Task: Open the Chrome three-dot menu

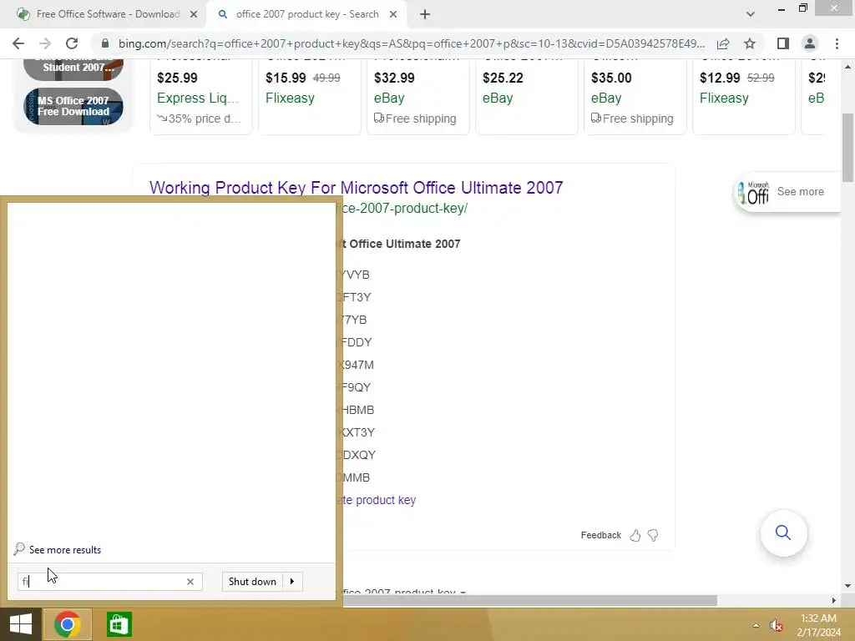Action: (x=837, y=43)
